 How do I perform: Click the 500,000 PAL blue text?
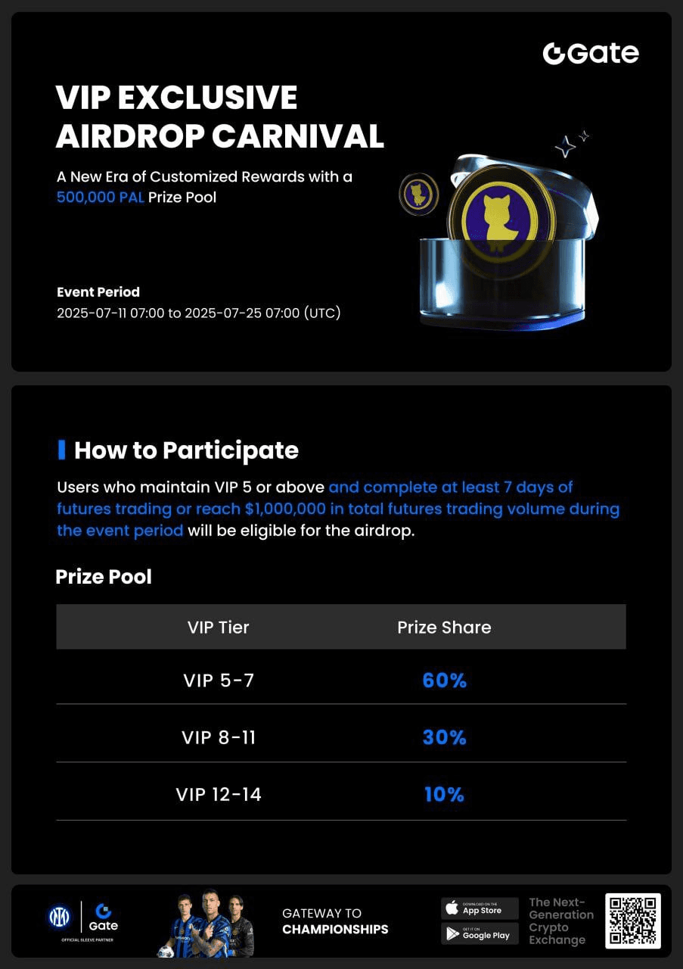(101, 198)
